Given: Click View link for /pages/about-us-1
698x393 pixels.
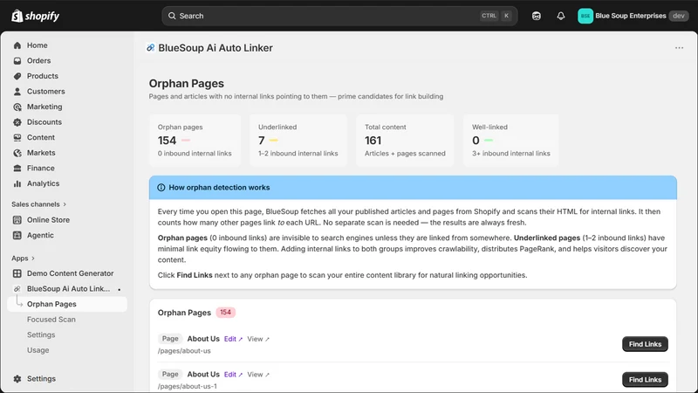Looking at the screenshot, I should (258, 375).
